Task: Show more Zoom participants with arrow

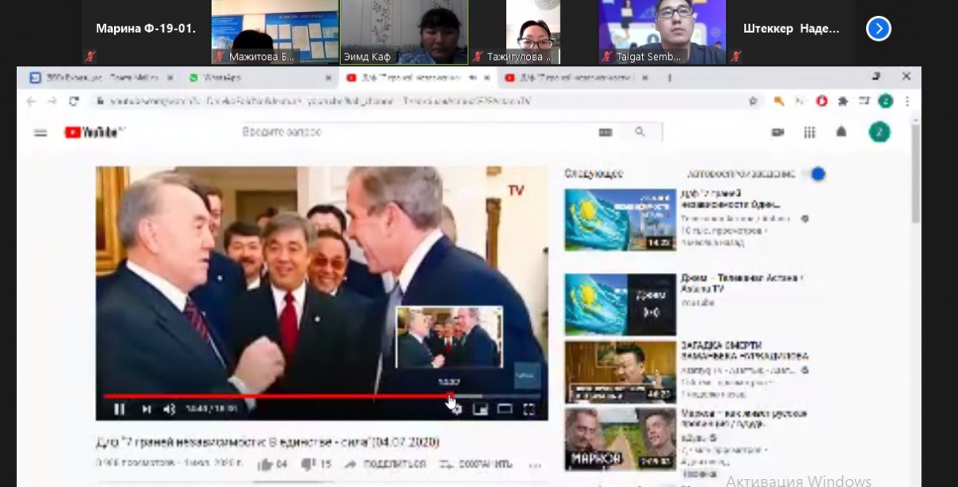Action: tap(878, 29)
